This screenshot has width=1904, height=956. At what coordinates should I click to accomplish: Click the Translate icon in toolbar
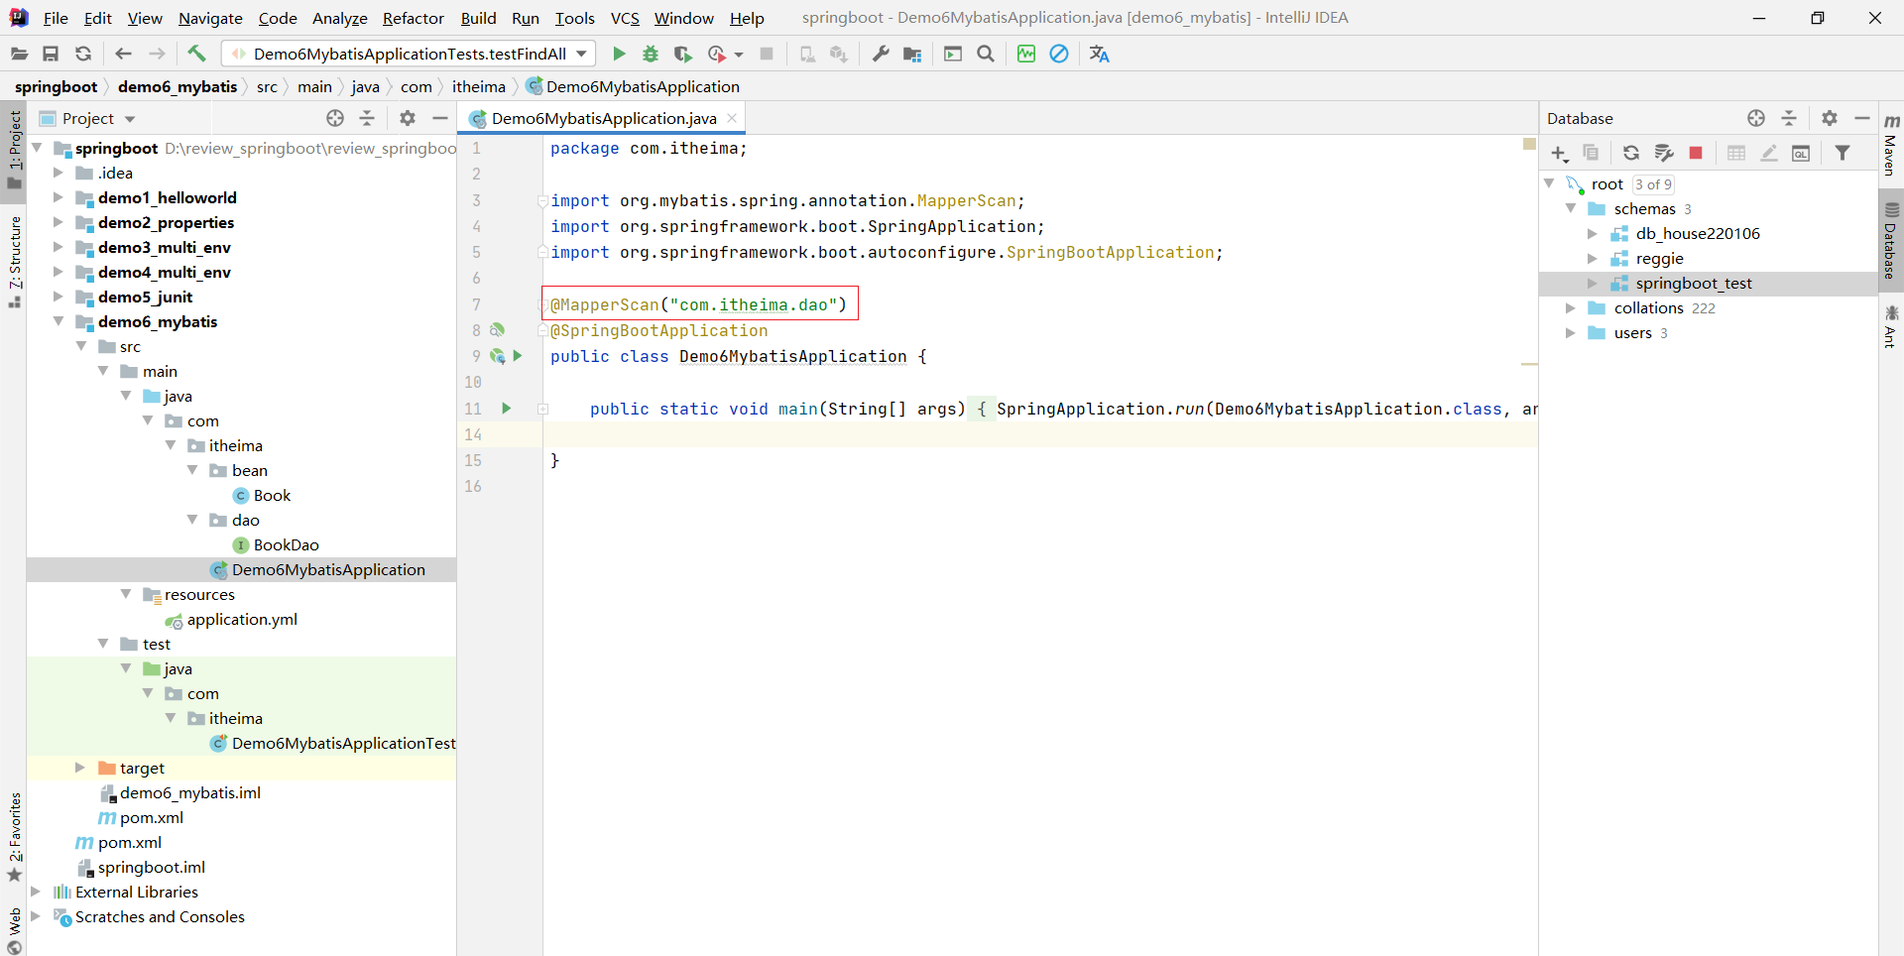pos(1099,54)
